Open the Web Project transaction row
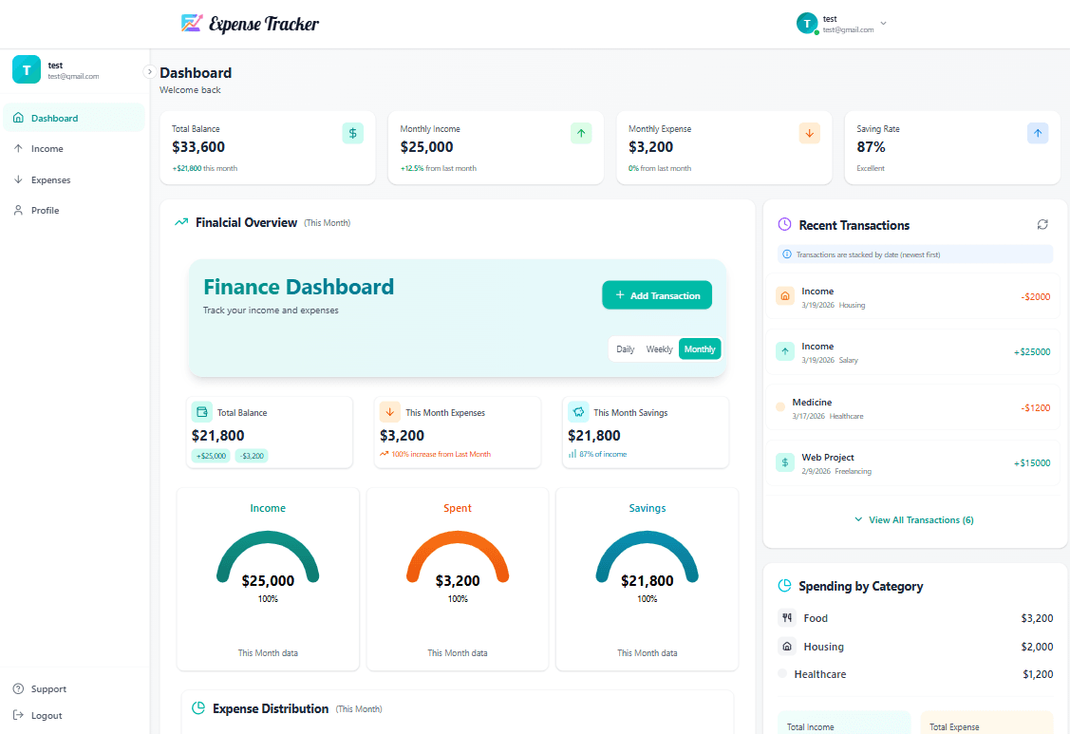The image size is (1070, 734). (913, 463)
